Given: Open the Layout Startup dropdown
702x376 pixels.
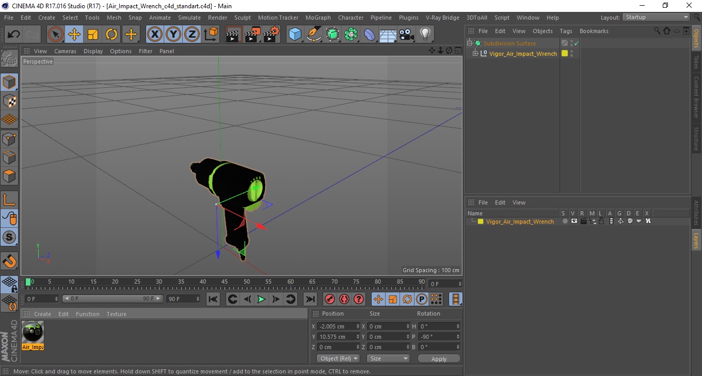Looking at the screenshot, I should point(657,17).
